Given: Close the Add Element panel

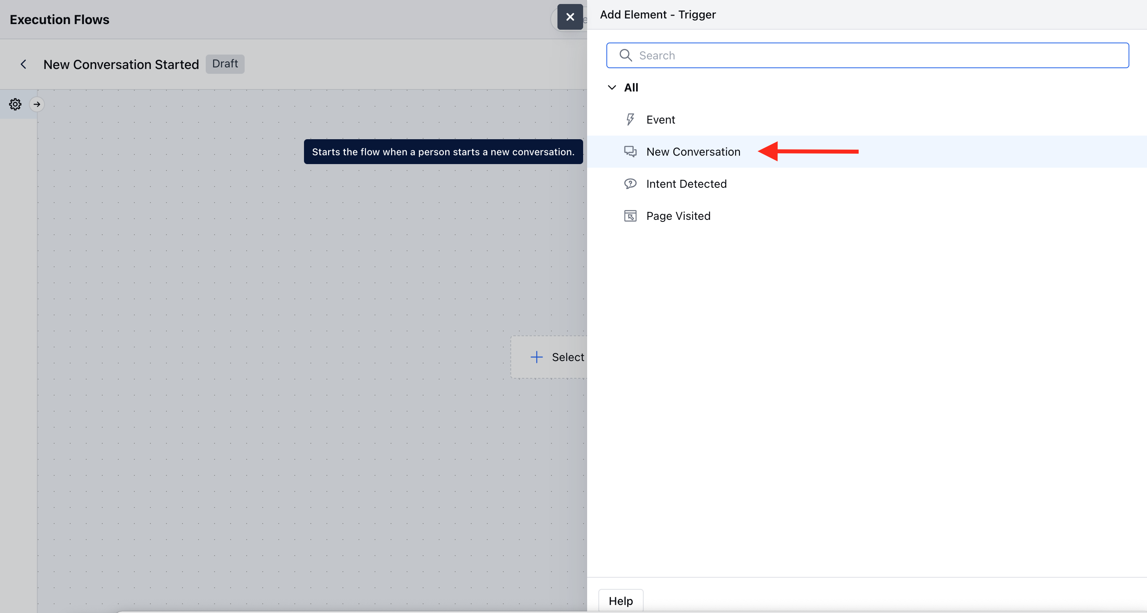Looking at the screenshot, I should (570, 17).
